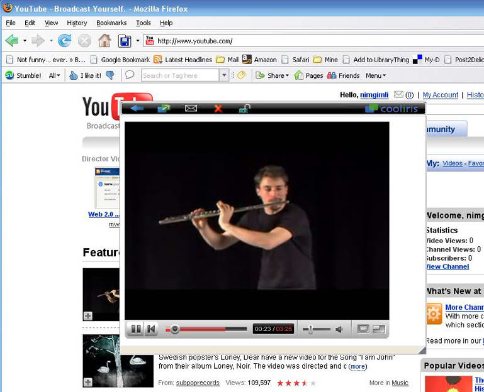Click the video volume slider
The height and width of the screenshot is (392, 484).
(317, 329)
